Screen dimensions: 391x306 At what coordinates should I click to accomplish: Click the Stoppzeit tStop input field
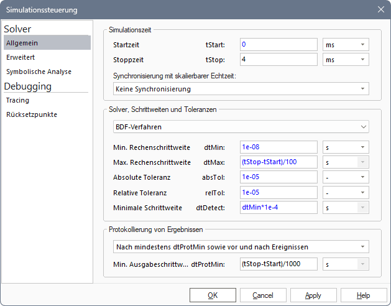click(x=278, y=60)
